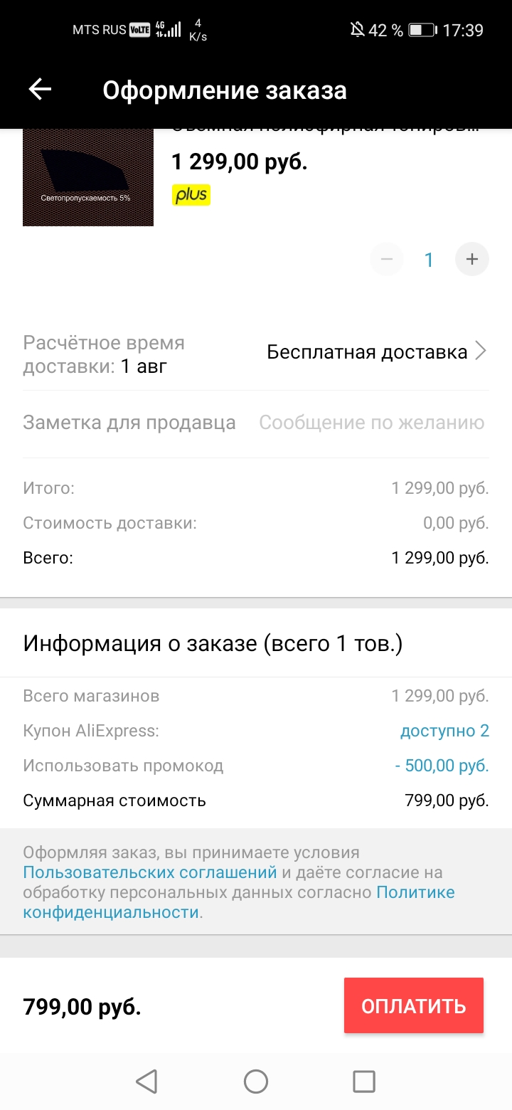Tap the quantity number 1
Screen dimensions: 512x1110
tap(429, 260)
